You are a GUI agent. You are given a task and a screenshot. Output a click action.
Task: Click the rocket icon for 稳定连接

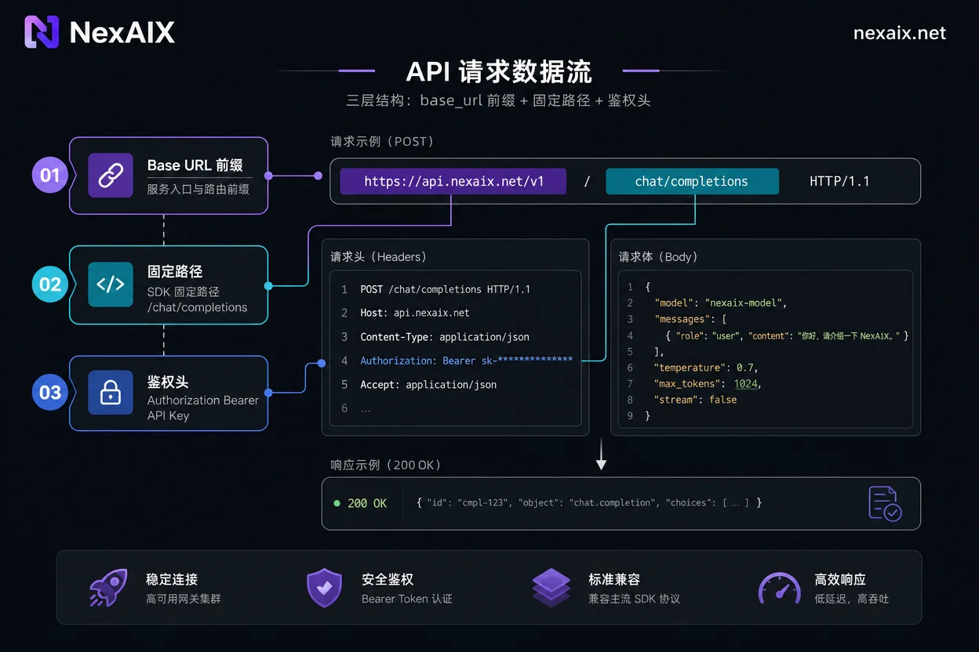[107, 588]
